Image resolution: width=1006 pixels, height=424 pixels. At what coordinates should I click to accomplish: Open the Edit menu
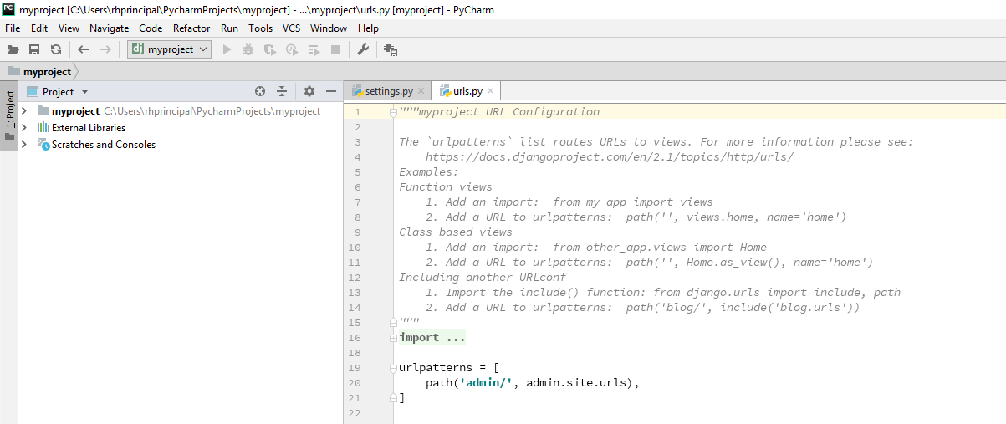(x=39, y=28)
